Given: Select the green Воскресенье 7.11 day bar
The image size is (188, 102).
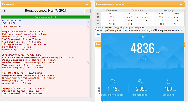Looking at the screenshot, I should point(46,17).
